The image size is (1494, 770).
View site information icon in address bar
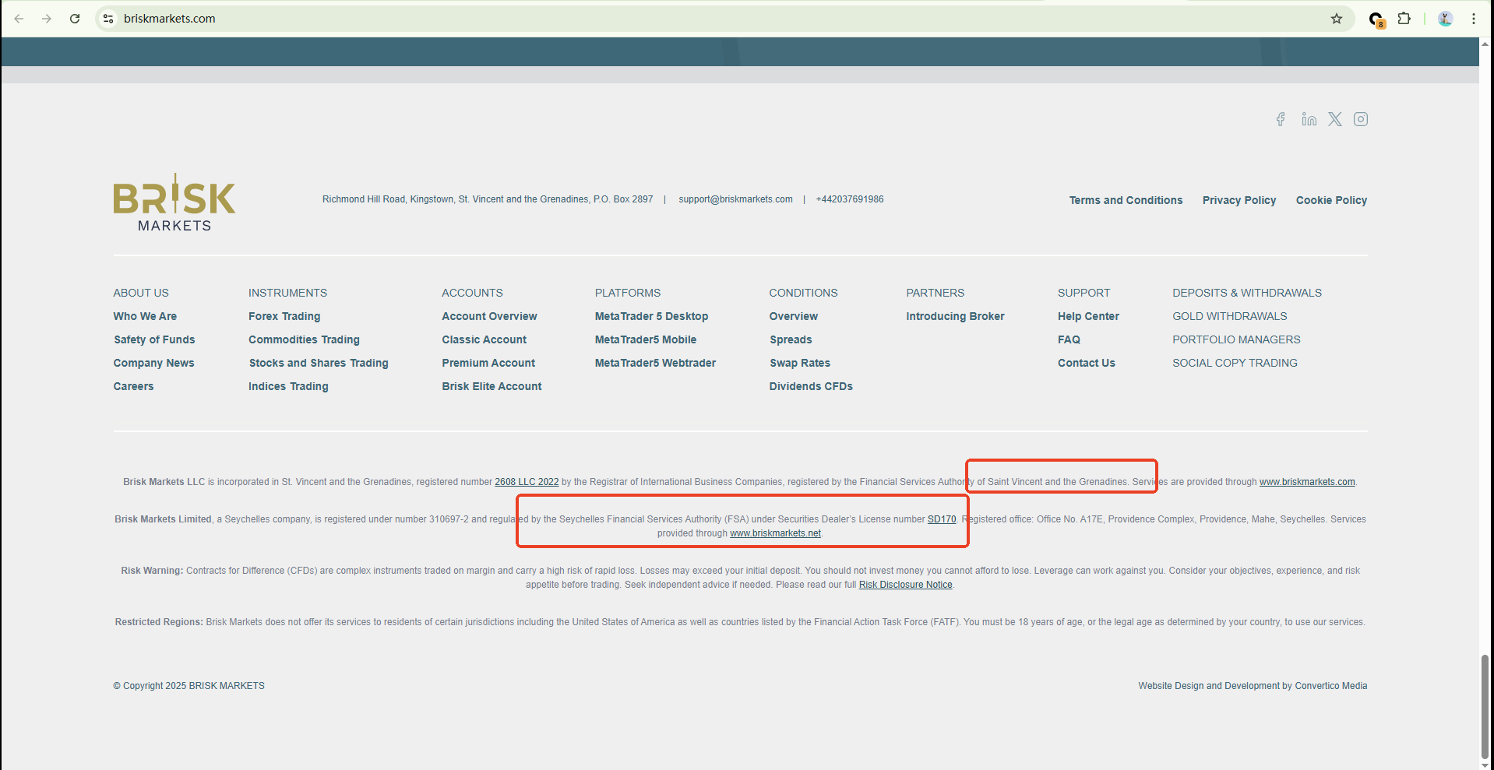pos(109,19)
